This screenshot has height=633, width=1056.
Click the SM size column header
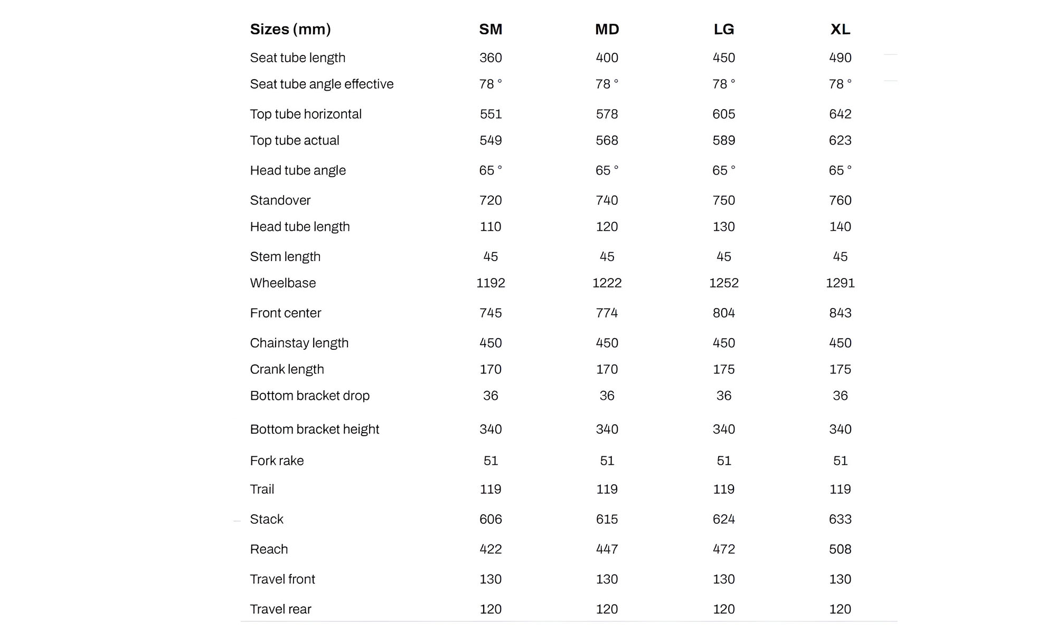[x=491, y=30]
